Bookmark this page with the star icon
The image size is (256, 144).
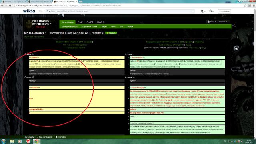[x=245, y=6]
